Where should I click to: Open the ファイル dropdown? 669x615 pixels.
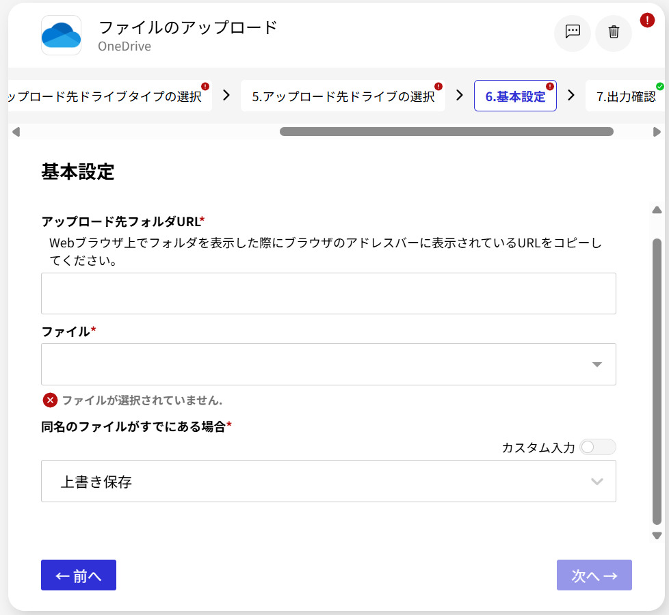pyautogui.click(x=328, y=364)
